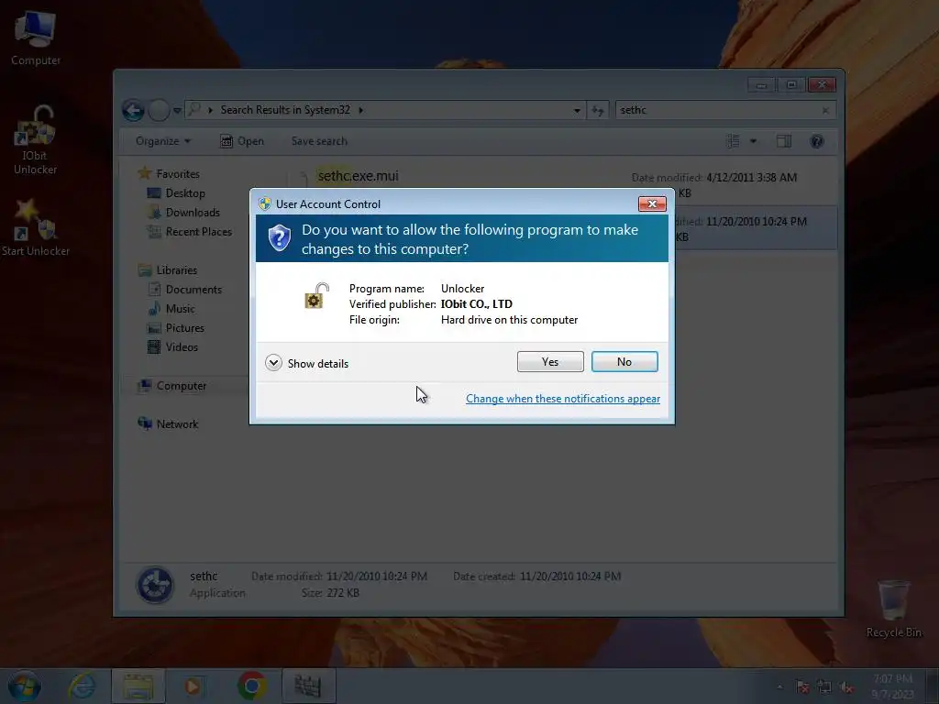Screen dimensions: 939x704
Task: Click the Explorer Back navigation arrow
Action: tap(133, 110)
